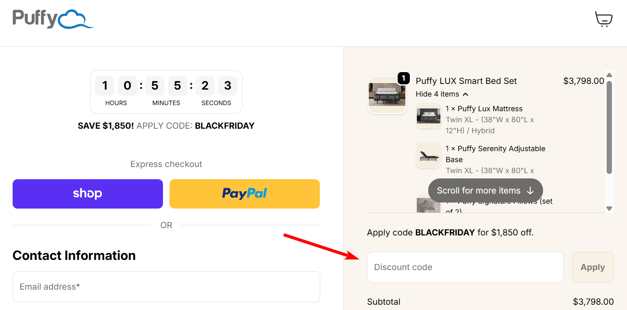Image resolution: width=627 pixels, height=310 pixels.
Task: Click the scroll down arrow icon
Action: 609,209
